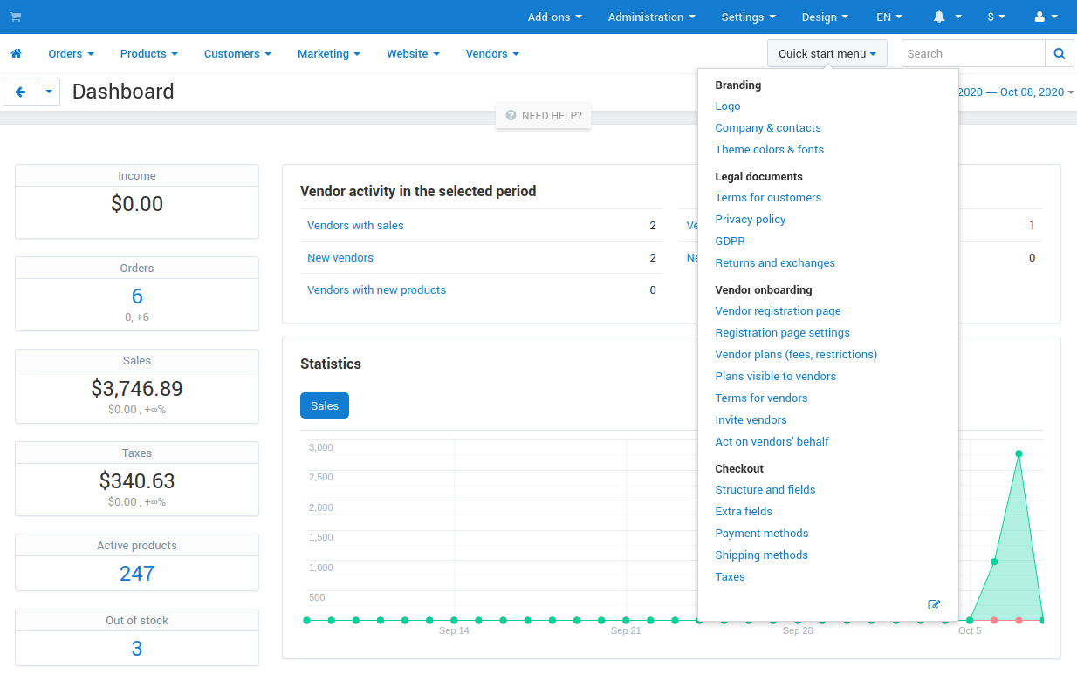This screenshot has height=674, width=1077.
Task: Click Vendors with sales link
Action: click(x=355, y=226)
